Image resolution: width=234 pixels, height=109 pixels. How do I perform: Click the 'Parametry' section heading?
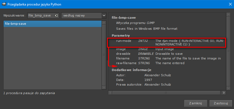coord(121,36)
